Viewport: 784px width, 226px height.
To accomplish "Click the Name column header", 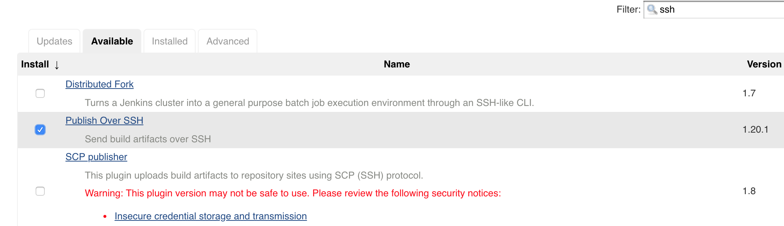I will pos(396,64).
